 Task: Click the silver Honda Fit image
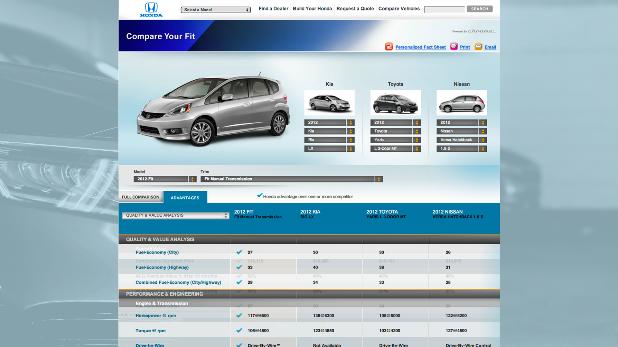(x=213, y=109)
